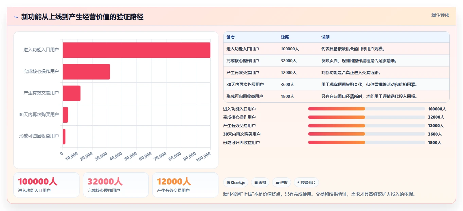Click description starting 用于观察短期复购变化
Screen dimensions: 463x211
coord(369,85)
